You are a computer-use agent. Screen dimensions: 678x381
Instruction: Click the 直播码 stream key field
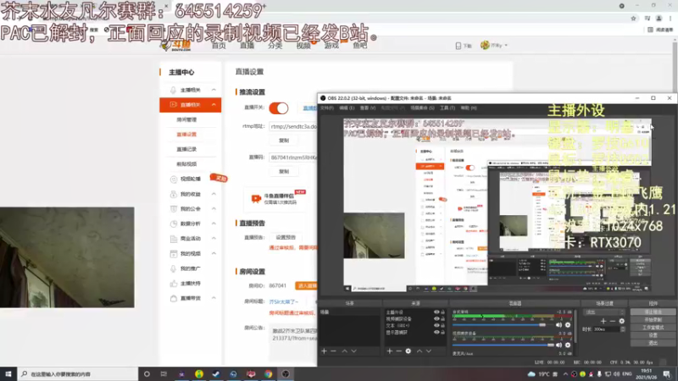coord(292,157)
